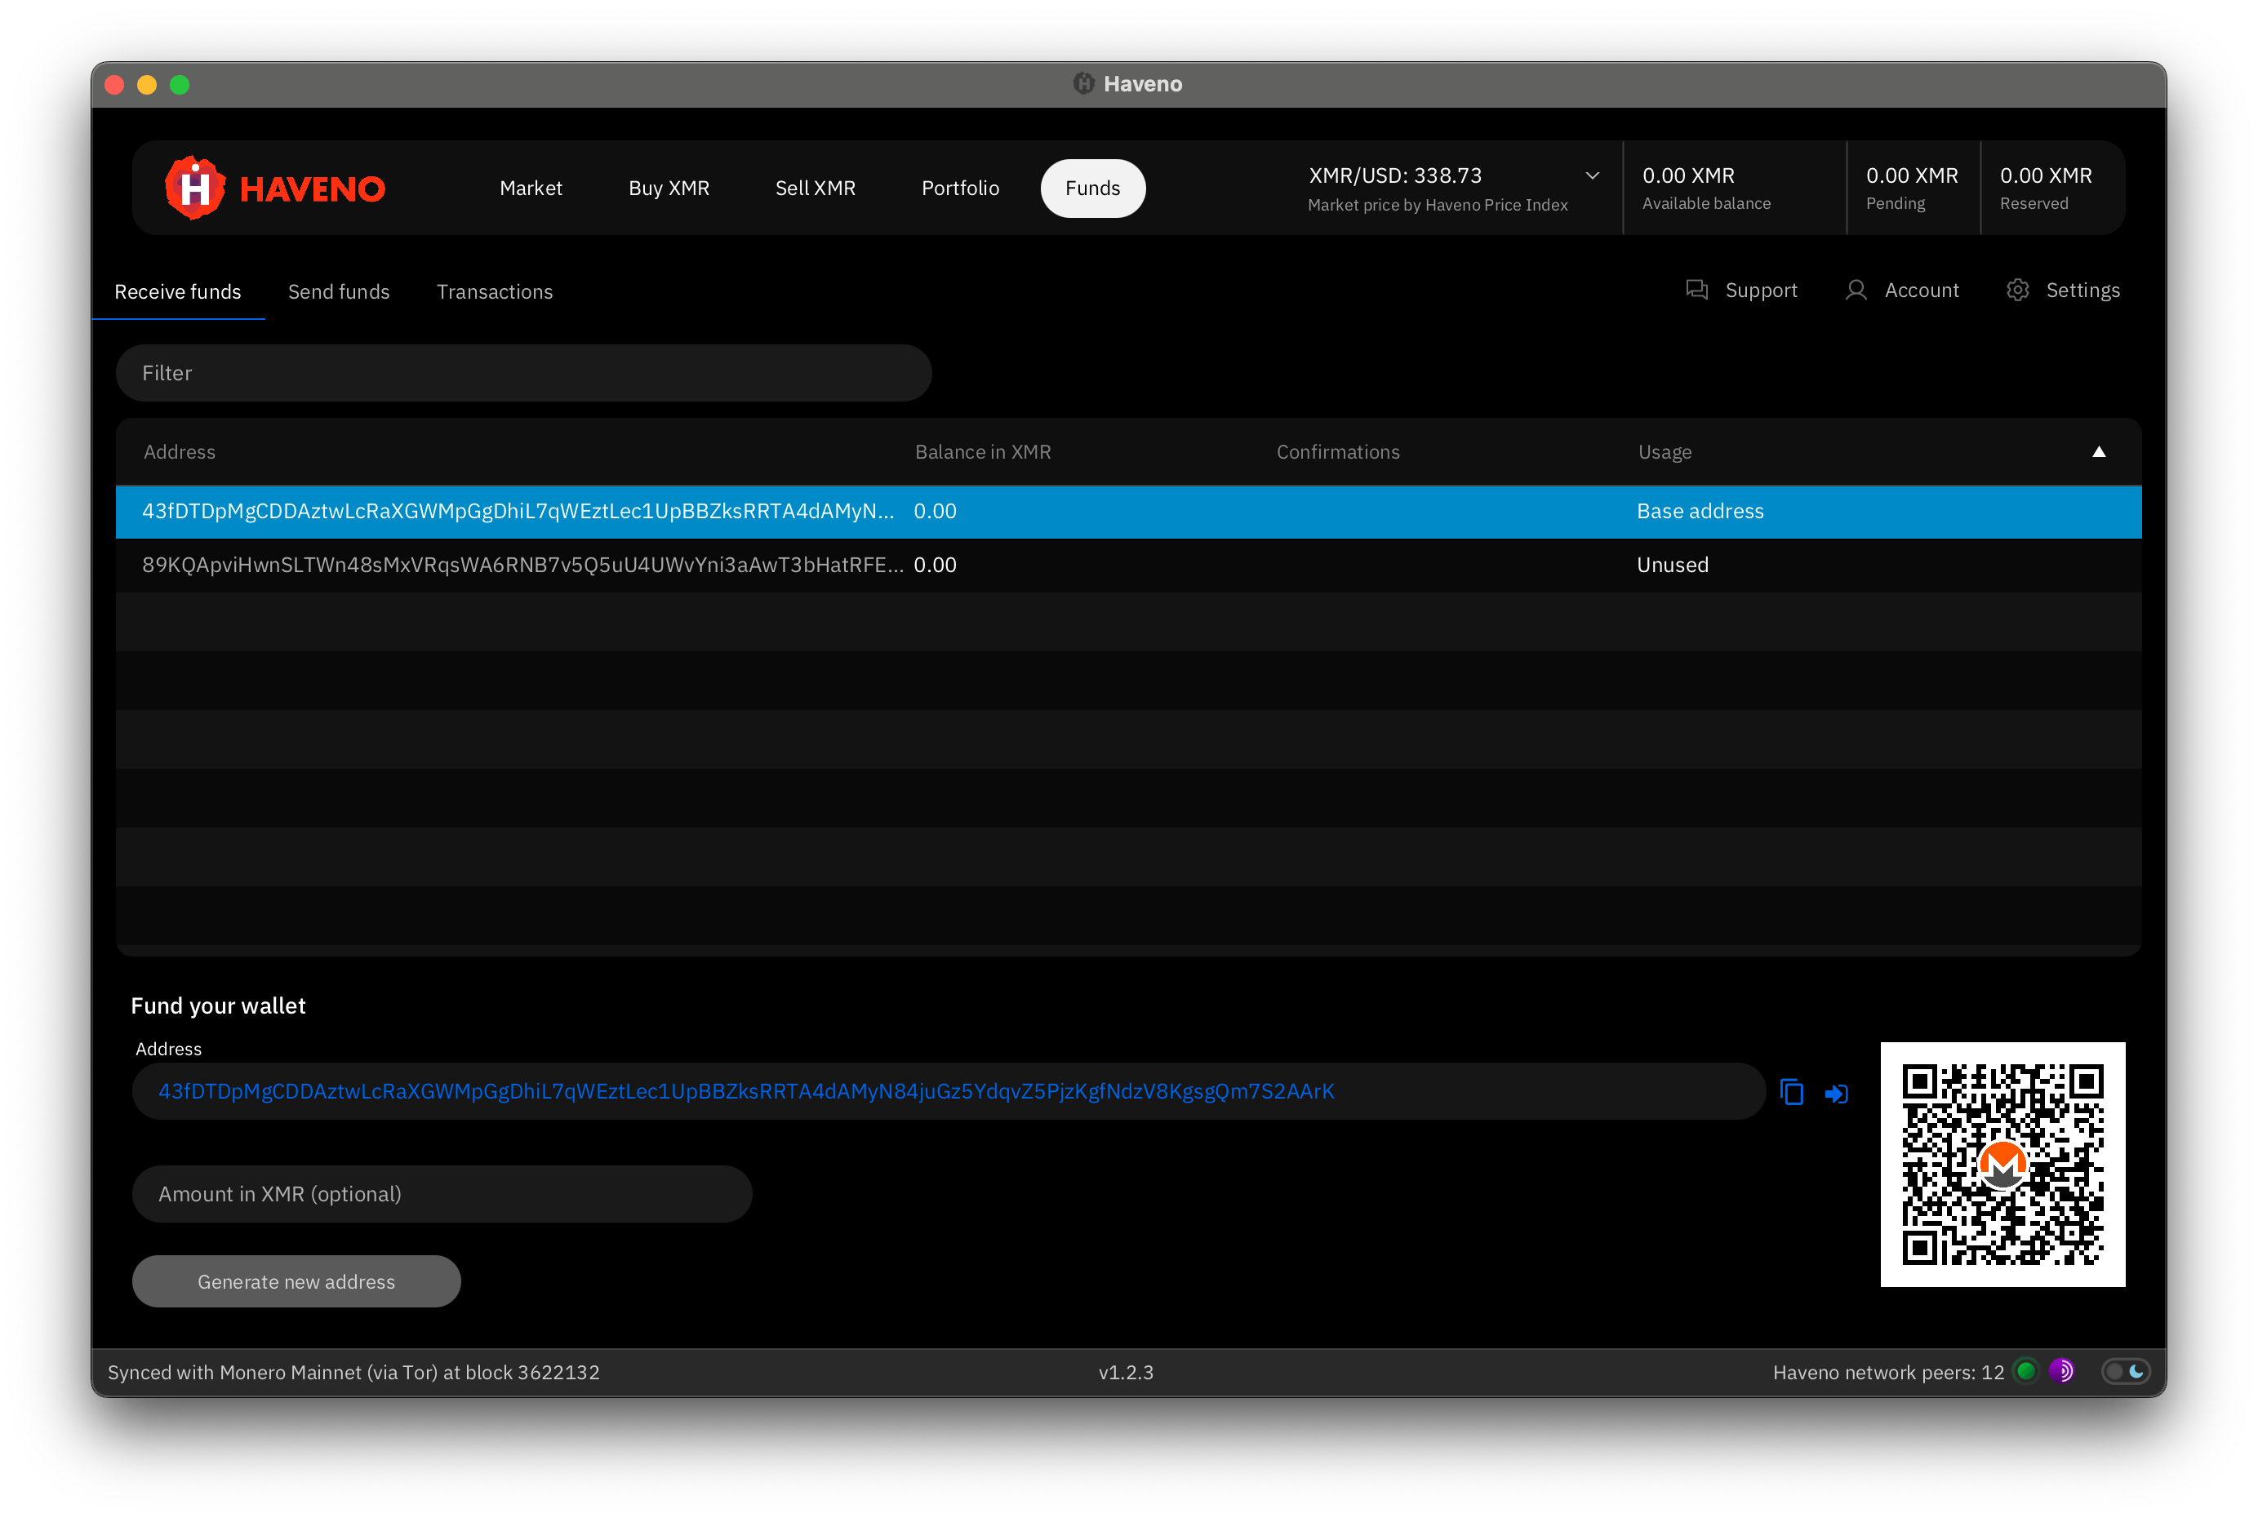2258x1518 pixels.
Task: Toggle sort order via Usage column arrow
Action: coord(2098,451)
